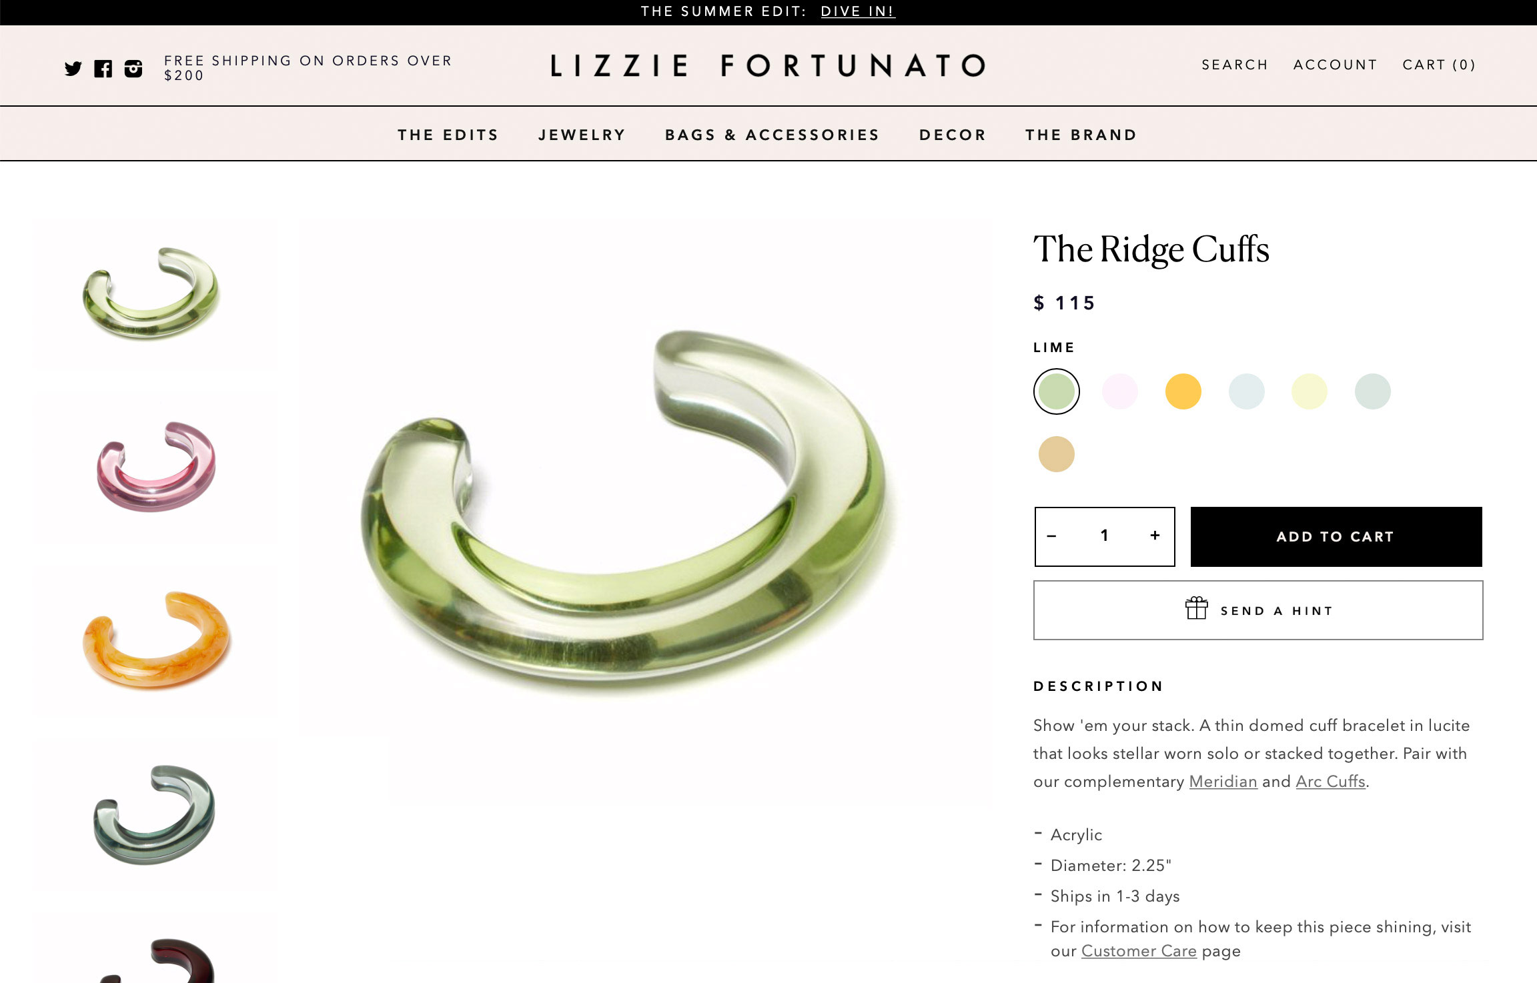Expand The Edits navigation menu
This screenshot has width=1537, height=983.
tap(448, 135)
